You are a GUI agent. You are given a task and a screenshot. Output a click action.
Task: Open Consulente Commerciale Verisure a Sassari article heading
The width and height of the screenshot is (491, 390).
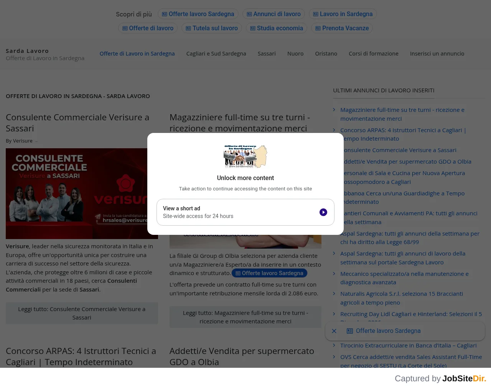(77, 123)
